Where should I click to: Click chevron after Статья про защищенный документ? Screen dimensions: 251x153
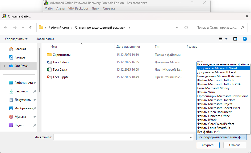[129, 28]
